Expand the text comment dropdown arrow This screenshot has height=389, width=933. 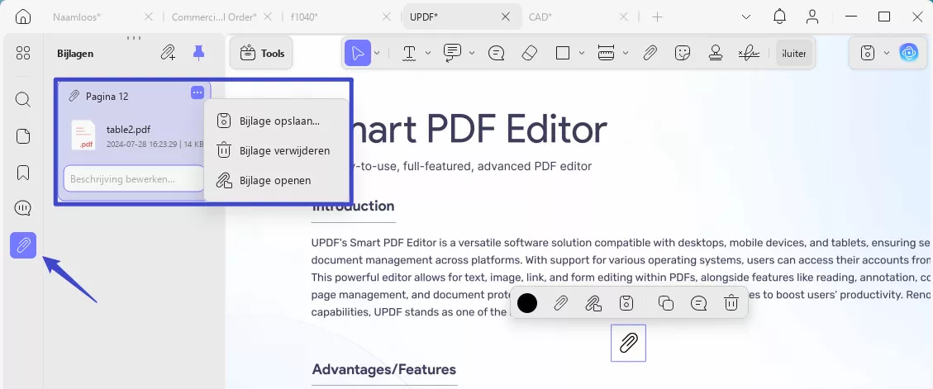coord(471,53)
